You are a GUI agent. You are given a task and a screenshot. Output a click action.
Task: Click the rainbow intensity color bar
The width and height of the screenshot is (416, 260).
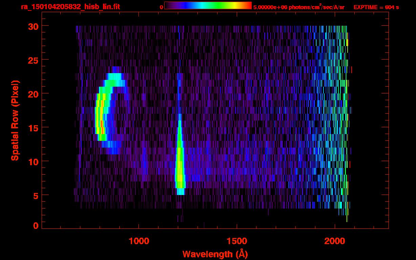pyautogui.click(x=208, y=5)
